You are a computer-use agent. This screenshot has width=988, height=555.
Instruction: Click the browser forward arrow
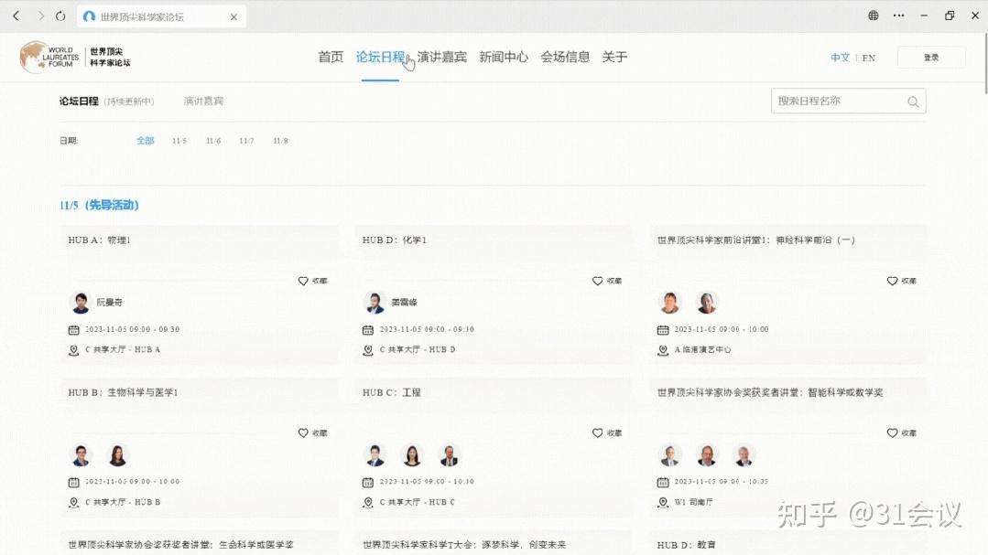coord(41,16)
